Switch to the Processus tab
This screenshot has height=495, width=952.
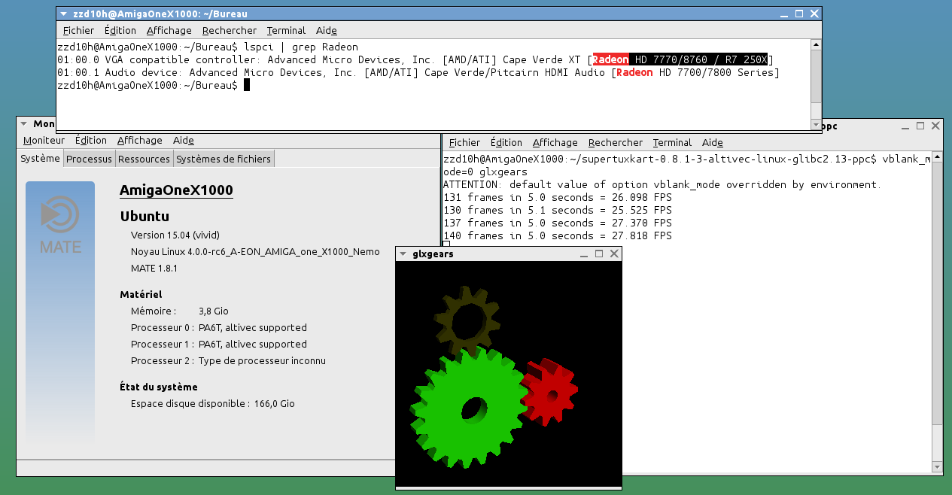tap(89, 159)
